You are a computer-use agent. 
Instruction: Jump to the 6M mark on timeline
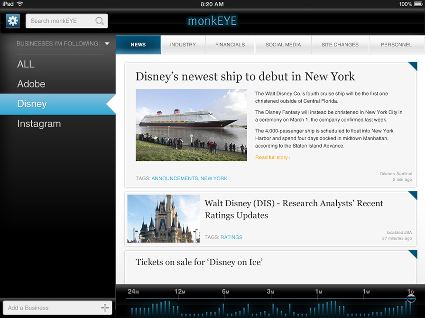pyautogui.click(x=225, y=291)
